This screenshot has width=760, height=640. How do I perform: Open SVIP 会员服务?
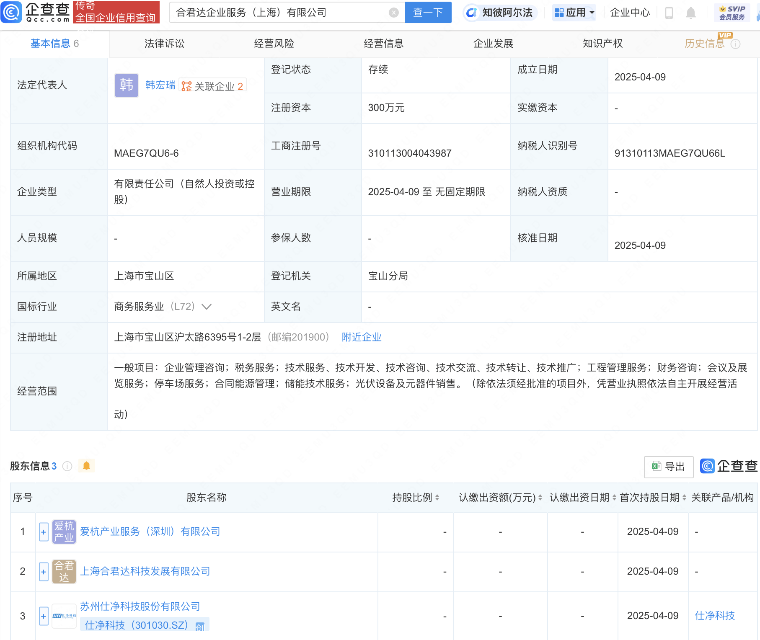point(732,13)
